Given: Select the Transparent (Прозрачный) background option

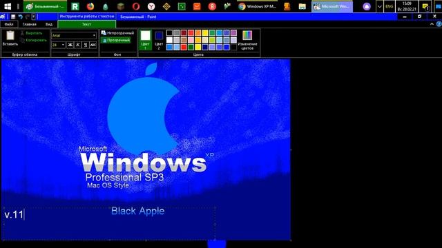Looking at the screenshot, I should 116,40.
